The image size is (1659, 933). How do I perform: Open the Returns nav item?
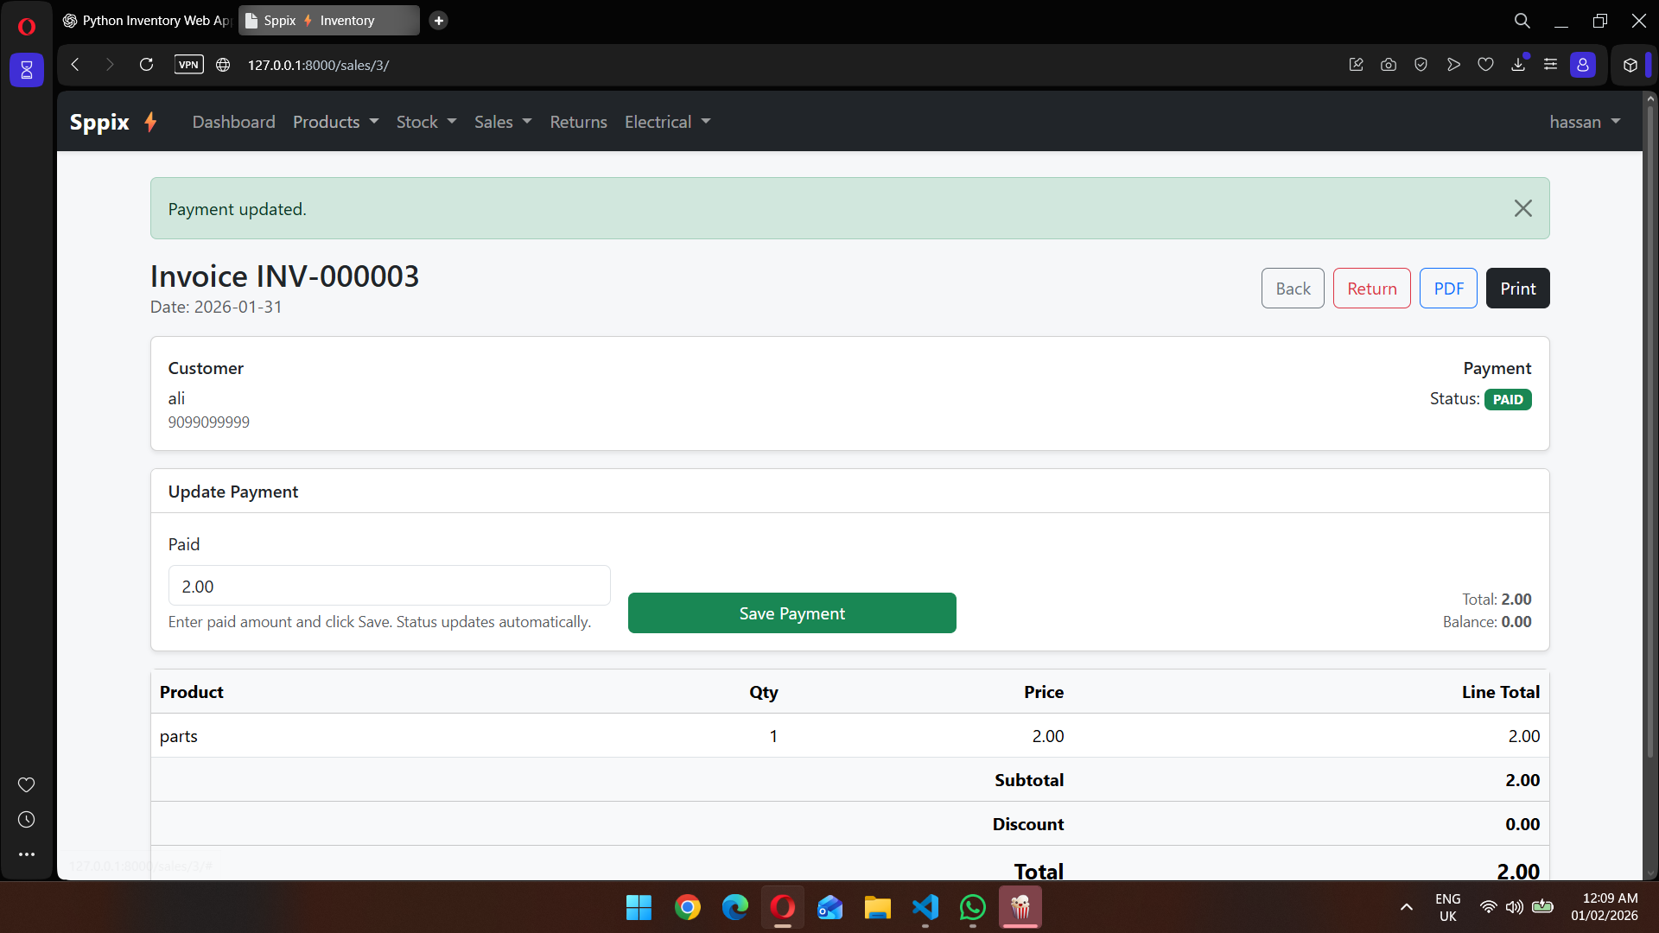click(x=578, y=122)
